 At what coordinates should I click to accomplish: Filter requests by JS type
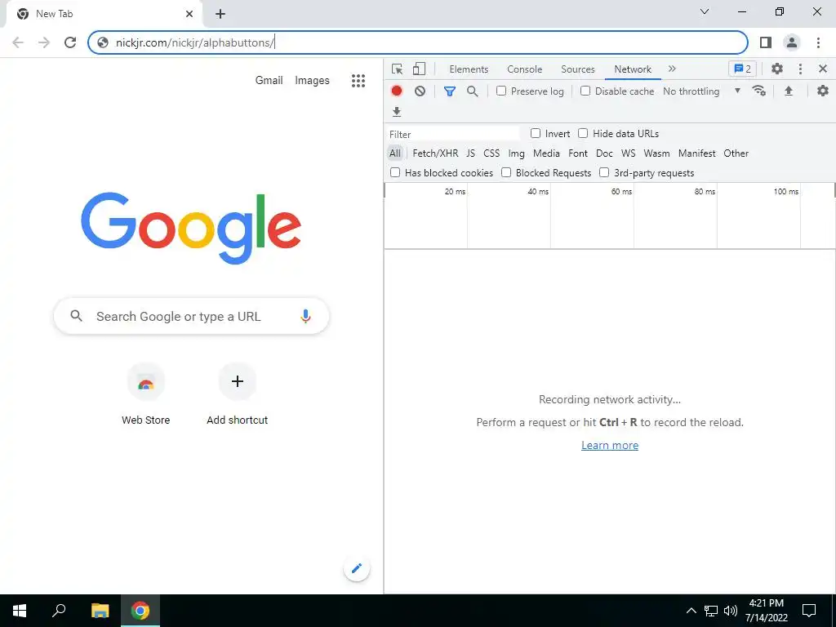coord(470,153)
